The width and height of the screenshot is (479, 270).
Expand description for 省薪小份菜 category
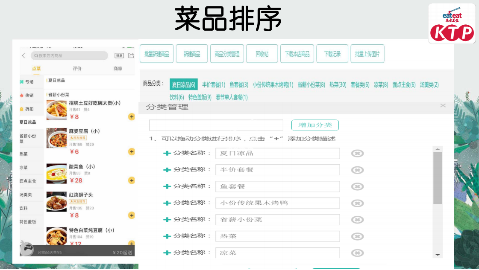(x=167, y=220)
